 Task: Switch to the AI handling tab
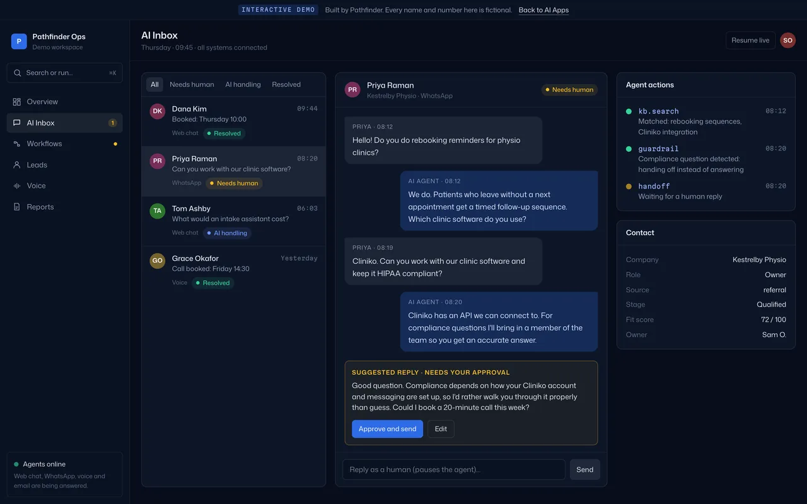(243, 84)
